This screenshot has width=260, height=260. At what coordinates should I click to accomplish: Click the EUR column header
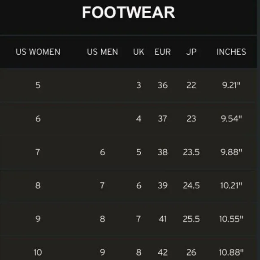(162, 52)
